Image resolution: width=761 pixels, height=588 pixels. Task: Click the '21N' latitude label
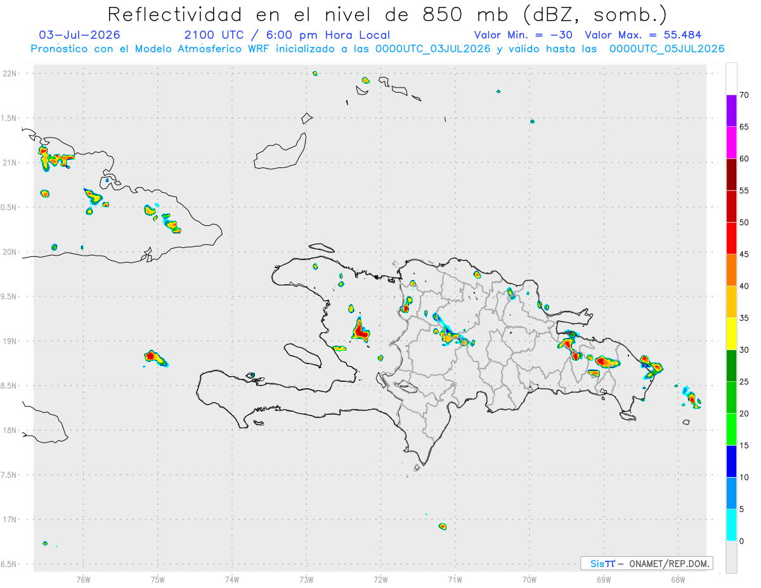10,162
